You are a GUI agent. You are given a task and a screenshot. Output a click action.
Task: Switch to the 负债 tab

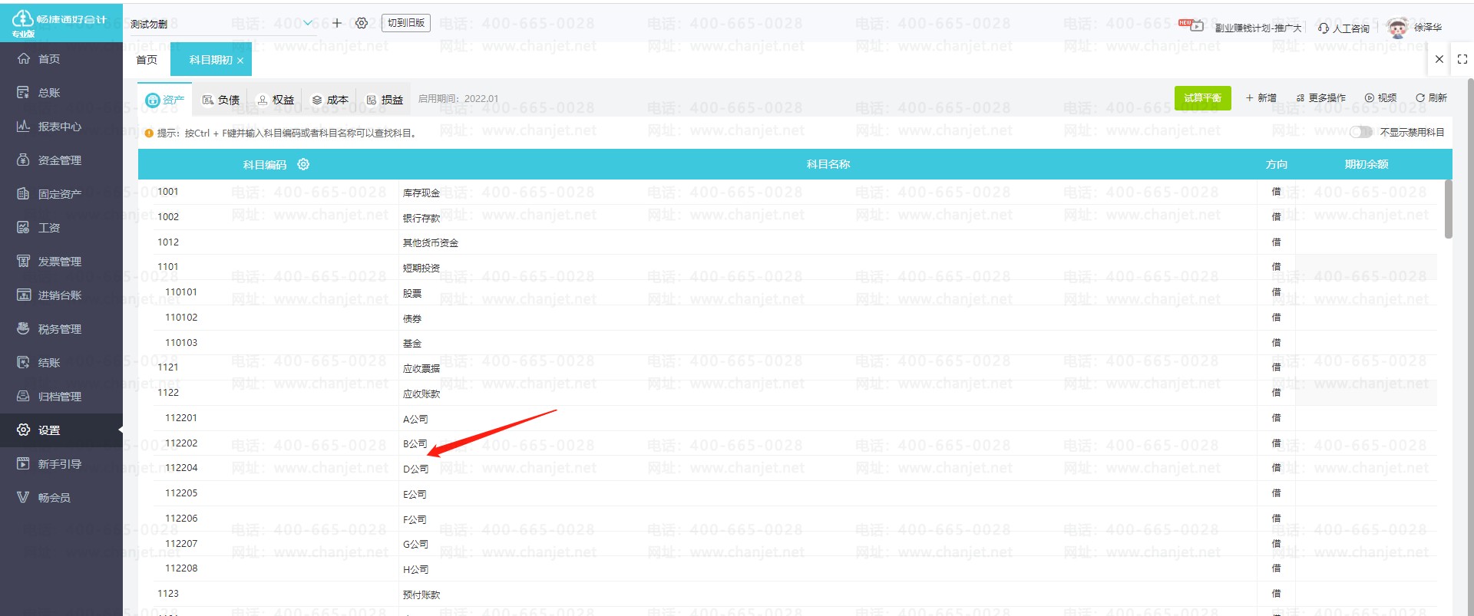pyautogui.click(x=221, y=100)
